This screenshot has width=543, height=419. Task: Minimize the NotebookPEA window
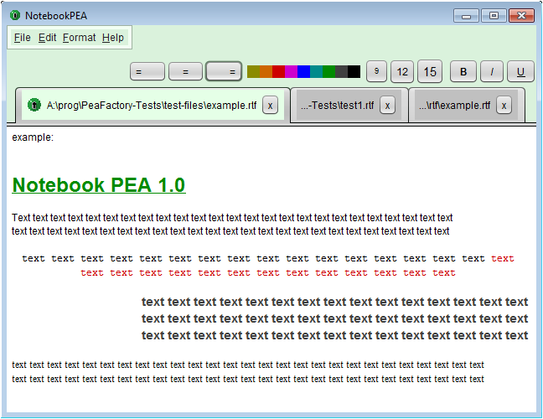[x=466, y=16]
